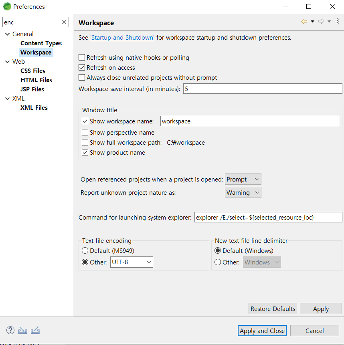This screenshot has width=344, height=345.
Task: Open the UTF-8 encoding combo box
Action: [x=132, y=262]
